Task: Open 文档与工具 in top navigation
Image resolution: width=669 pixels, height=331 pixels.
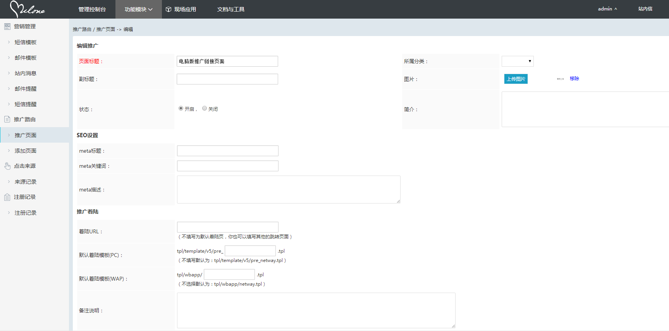Action: tap(230, 9)
